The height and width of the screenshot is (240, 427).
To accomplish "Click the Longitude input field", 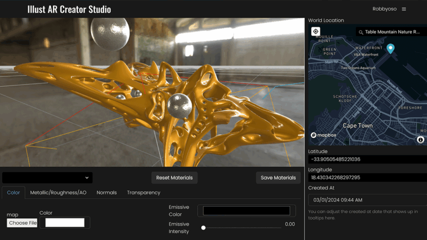I will pos(368,177).
